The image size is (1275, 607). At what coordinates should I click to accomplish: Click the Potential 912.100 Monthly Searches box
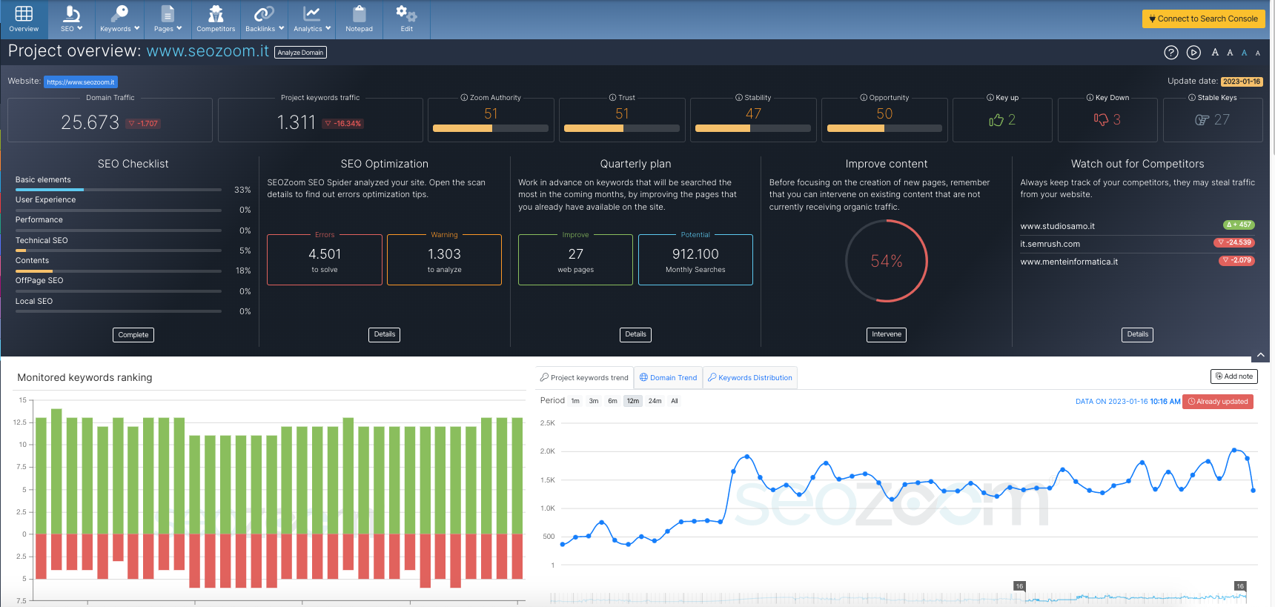(695, 259)
